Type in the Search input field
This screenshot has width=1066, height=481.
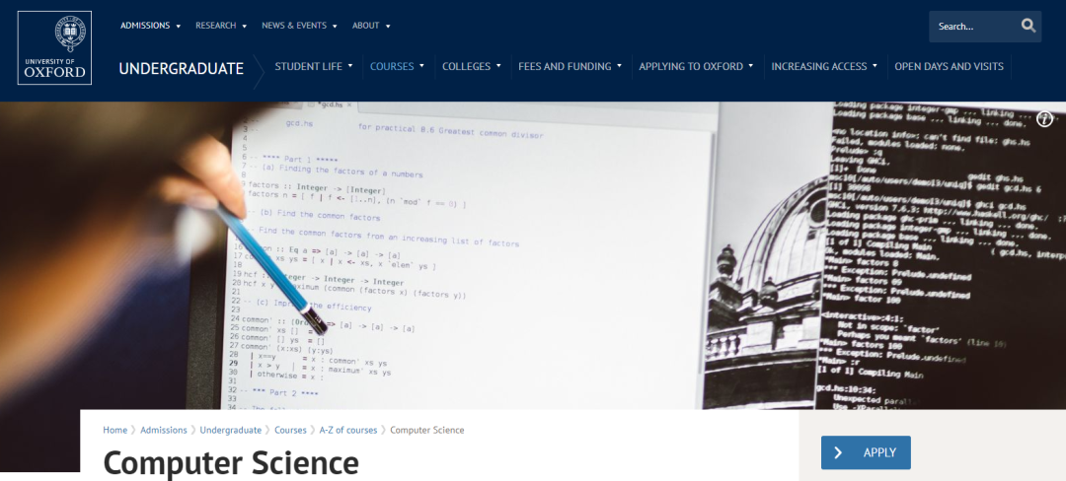(x=971, y=27)
